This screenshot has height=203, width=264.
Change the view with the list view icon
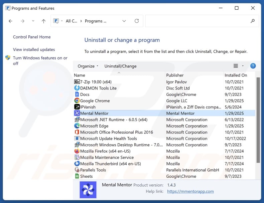pos(236,66)
